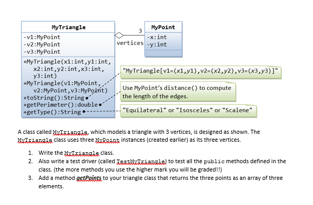Click the multiplicity number 3 near MyPoint
This screenshot has width=313, height=205.
[141, 31]
